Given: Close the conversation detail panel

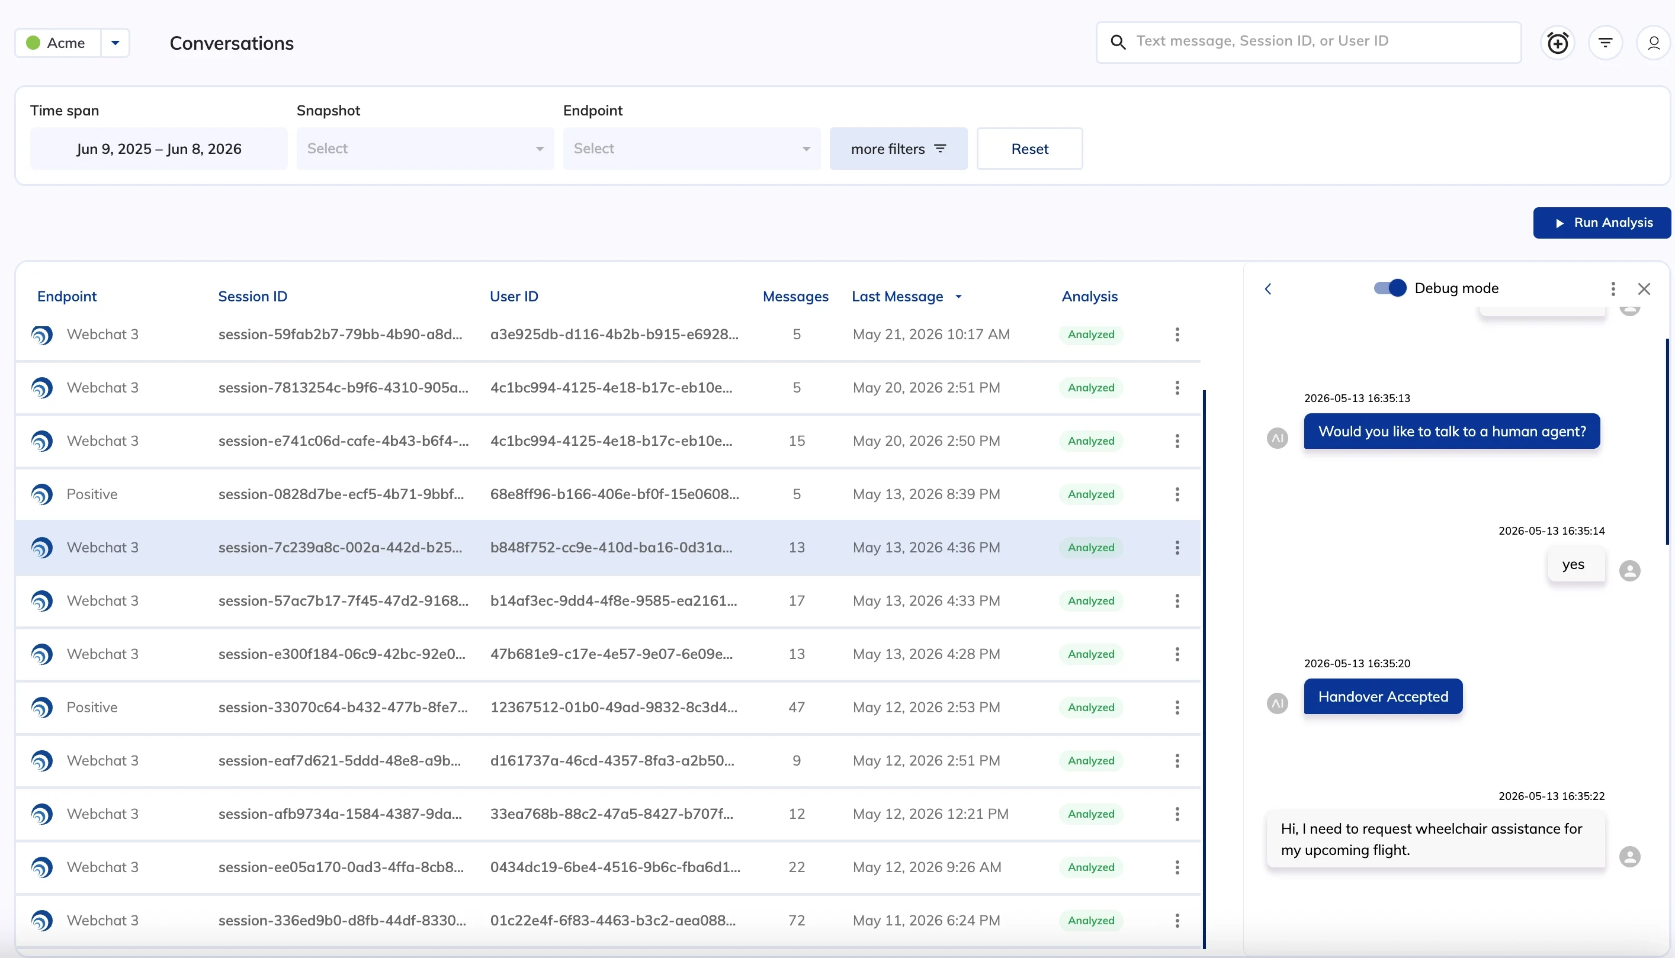Looking at the screenshot, I should pos(1644,289).
